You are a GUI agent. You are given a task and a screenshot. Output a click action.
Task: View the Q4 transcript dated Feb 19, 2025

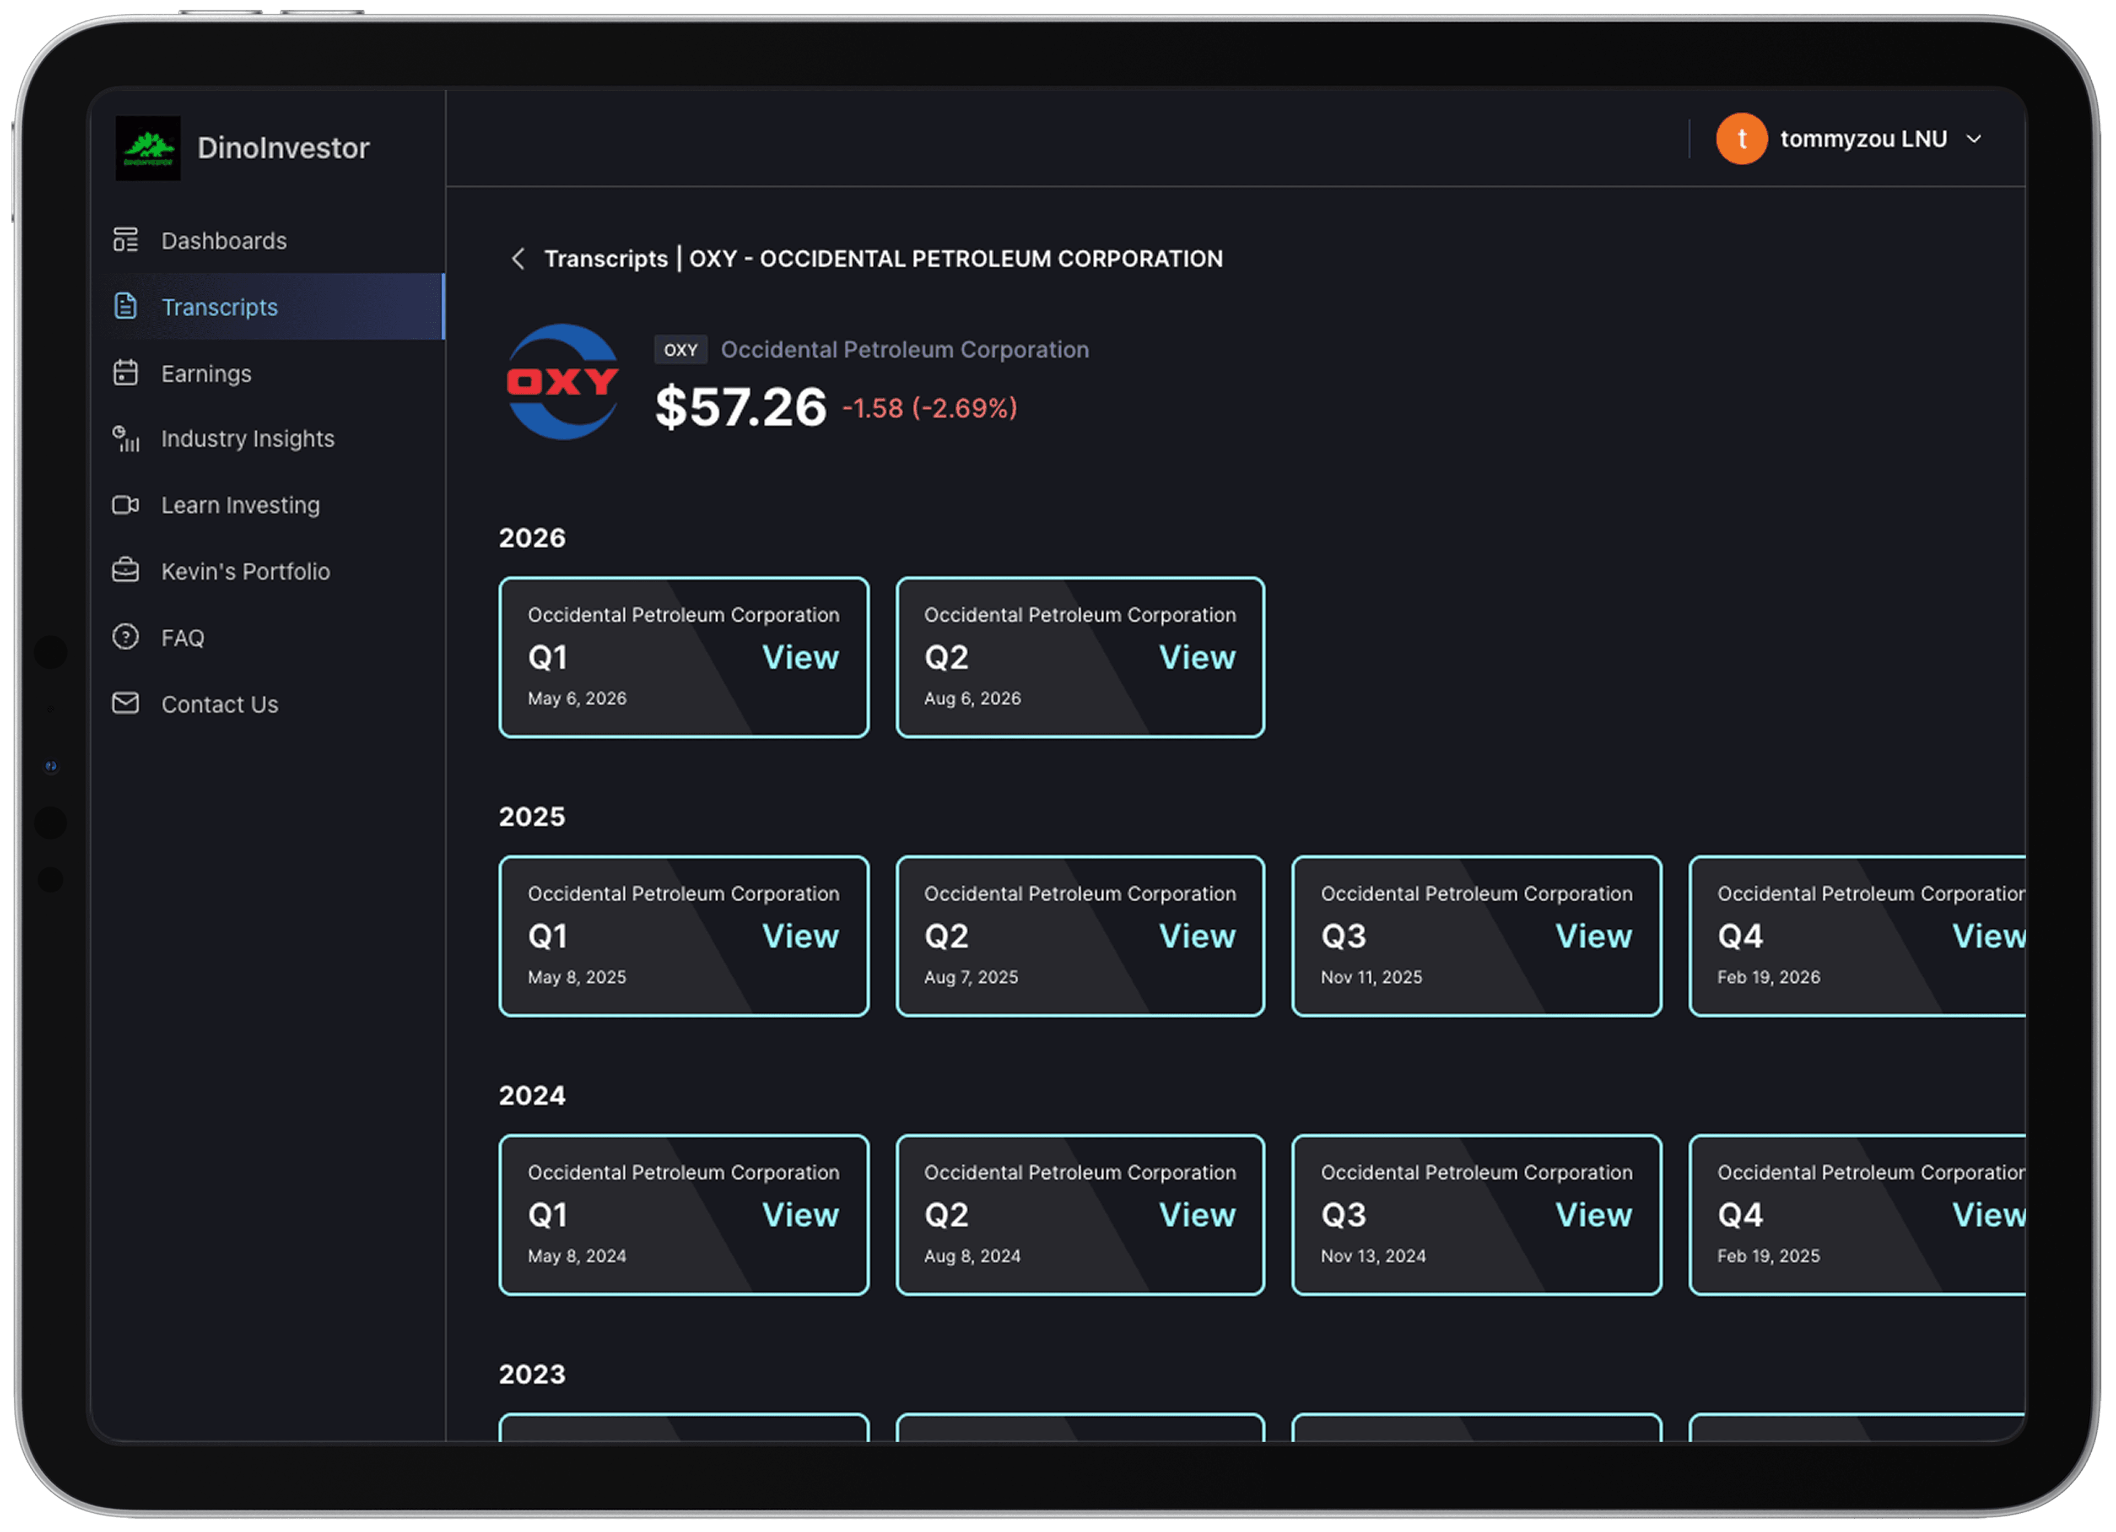point(1989,1216)
